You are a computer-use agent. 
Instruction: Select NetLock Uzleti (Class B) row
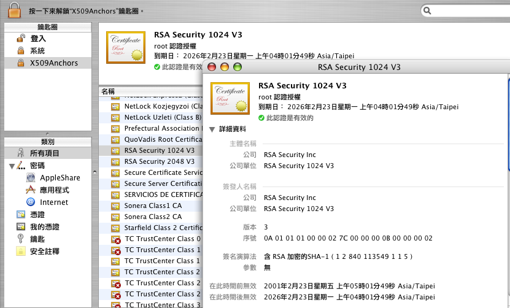[x=151, y=117]
